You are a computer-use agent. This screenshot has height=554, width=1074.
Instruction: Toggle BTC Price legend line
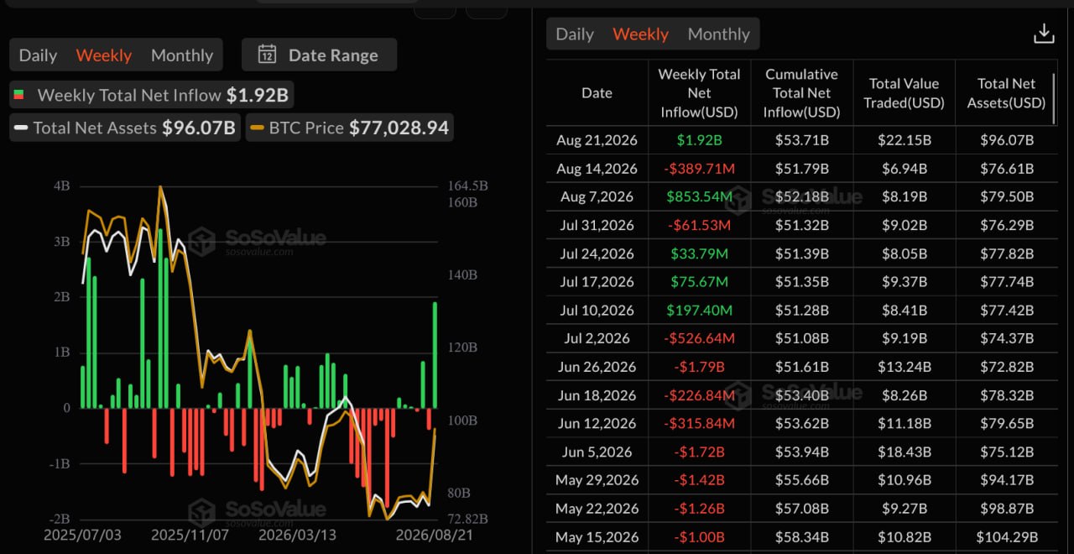pyautogui.click(x=257, y=128)
